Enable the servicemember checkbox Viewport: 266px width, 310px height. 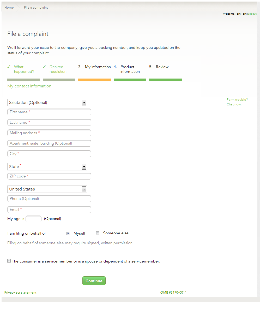[9, 261]
